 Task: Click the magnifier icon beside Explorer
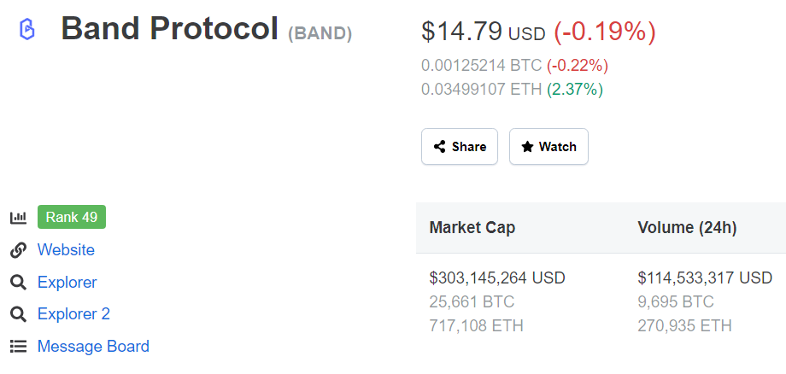[18, 283]
